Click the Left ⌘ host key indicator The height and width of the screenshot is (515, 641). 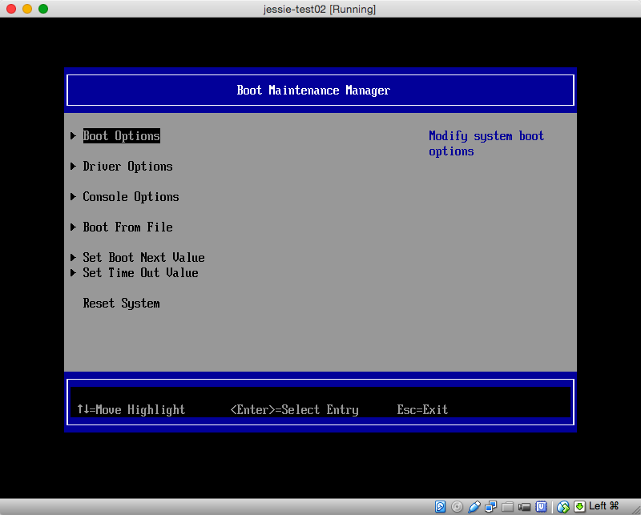pyautogui.click(x=604, y=506)
